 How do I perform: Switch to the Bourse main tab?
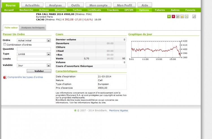click(x=10, y=5)
